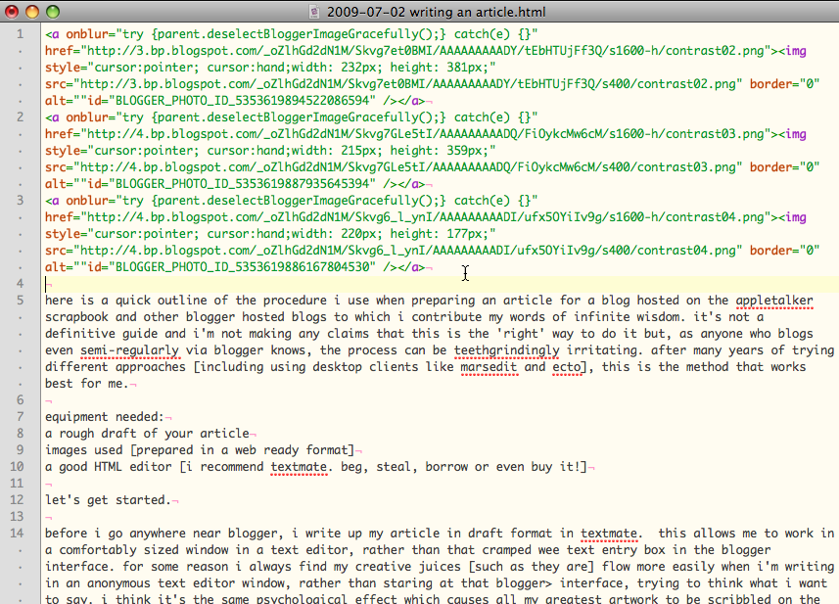This screenshot has height=604, width=839.
Task: Click the underlined word "teethgrindingly"
Action: 507,350
